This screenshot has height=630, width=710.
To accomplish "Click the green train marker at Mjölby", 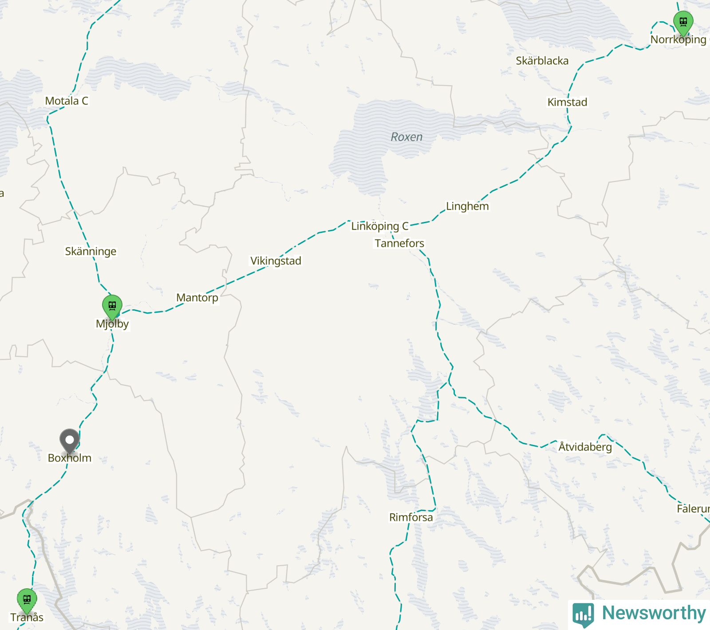I will [112, 307].
